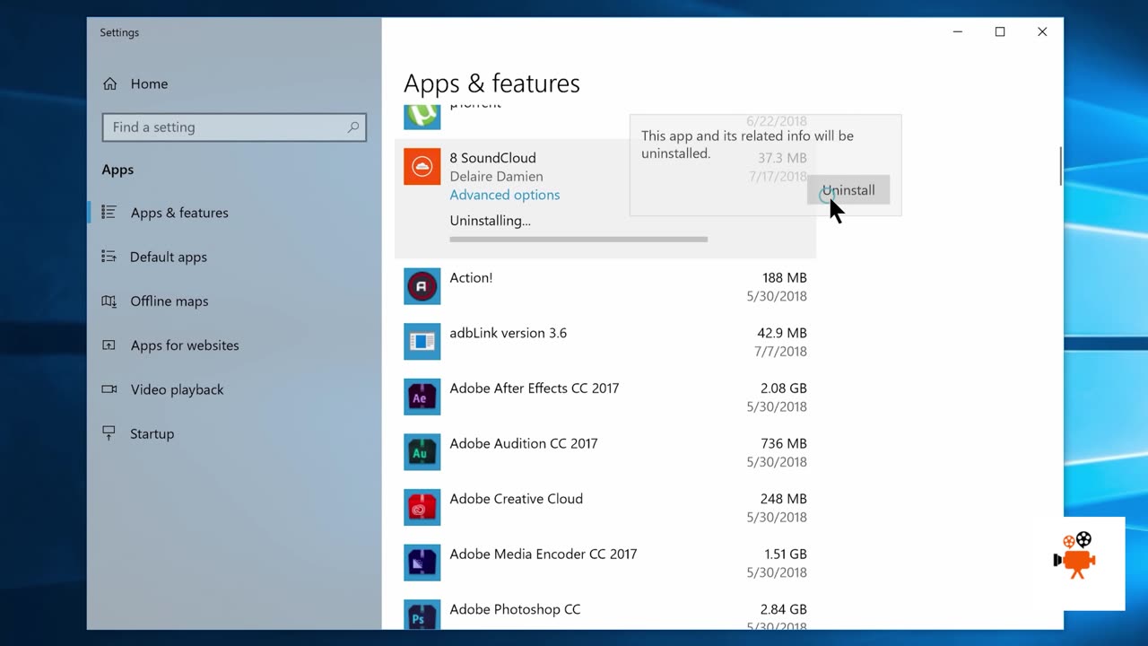The width and height of the screenshot is (1148, 646).
Task: Open the Apps for websites page
Action: (x=185, y=345)
